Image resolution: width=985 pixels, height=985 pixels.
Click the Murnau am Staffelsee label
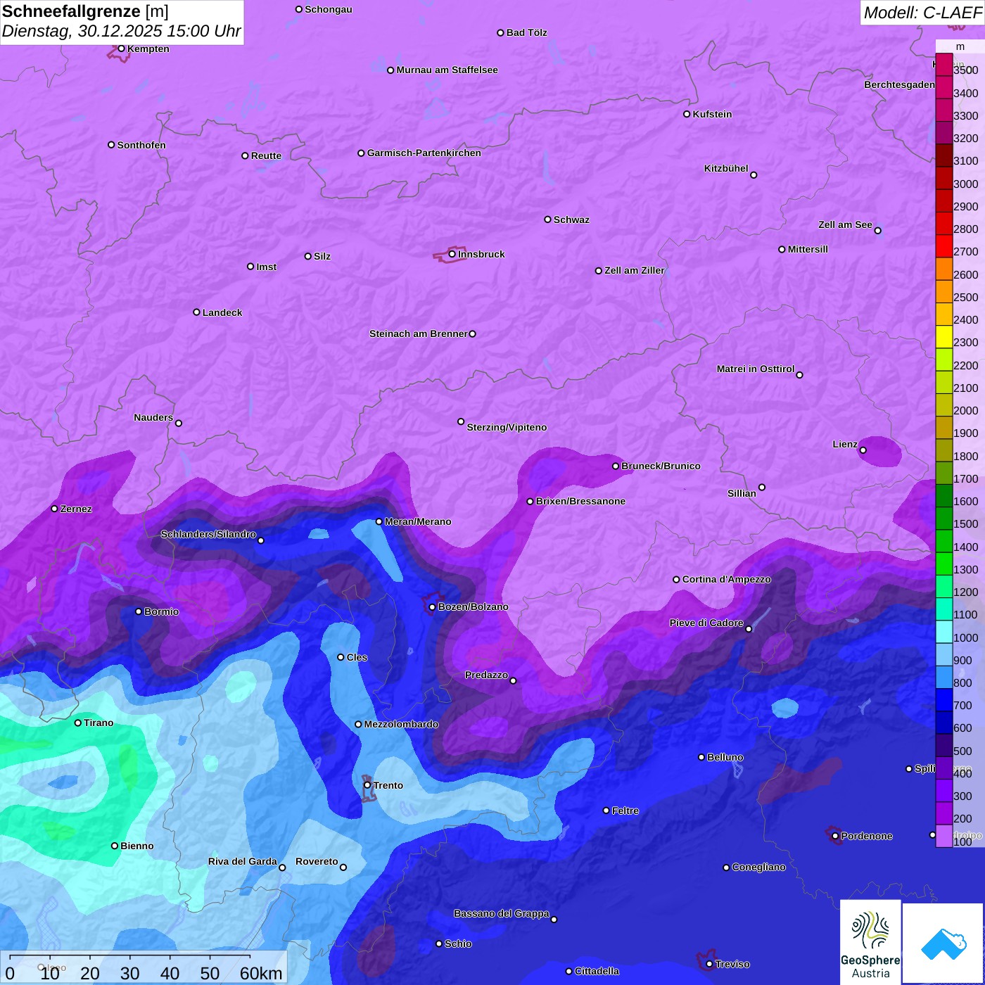[x=447, y=70]
